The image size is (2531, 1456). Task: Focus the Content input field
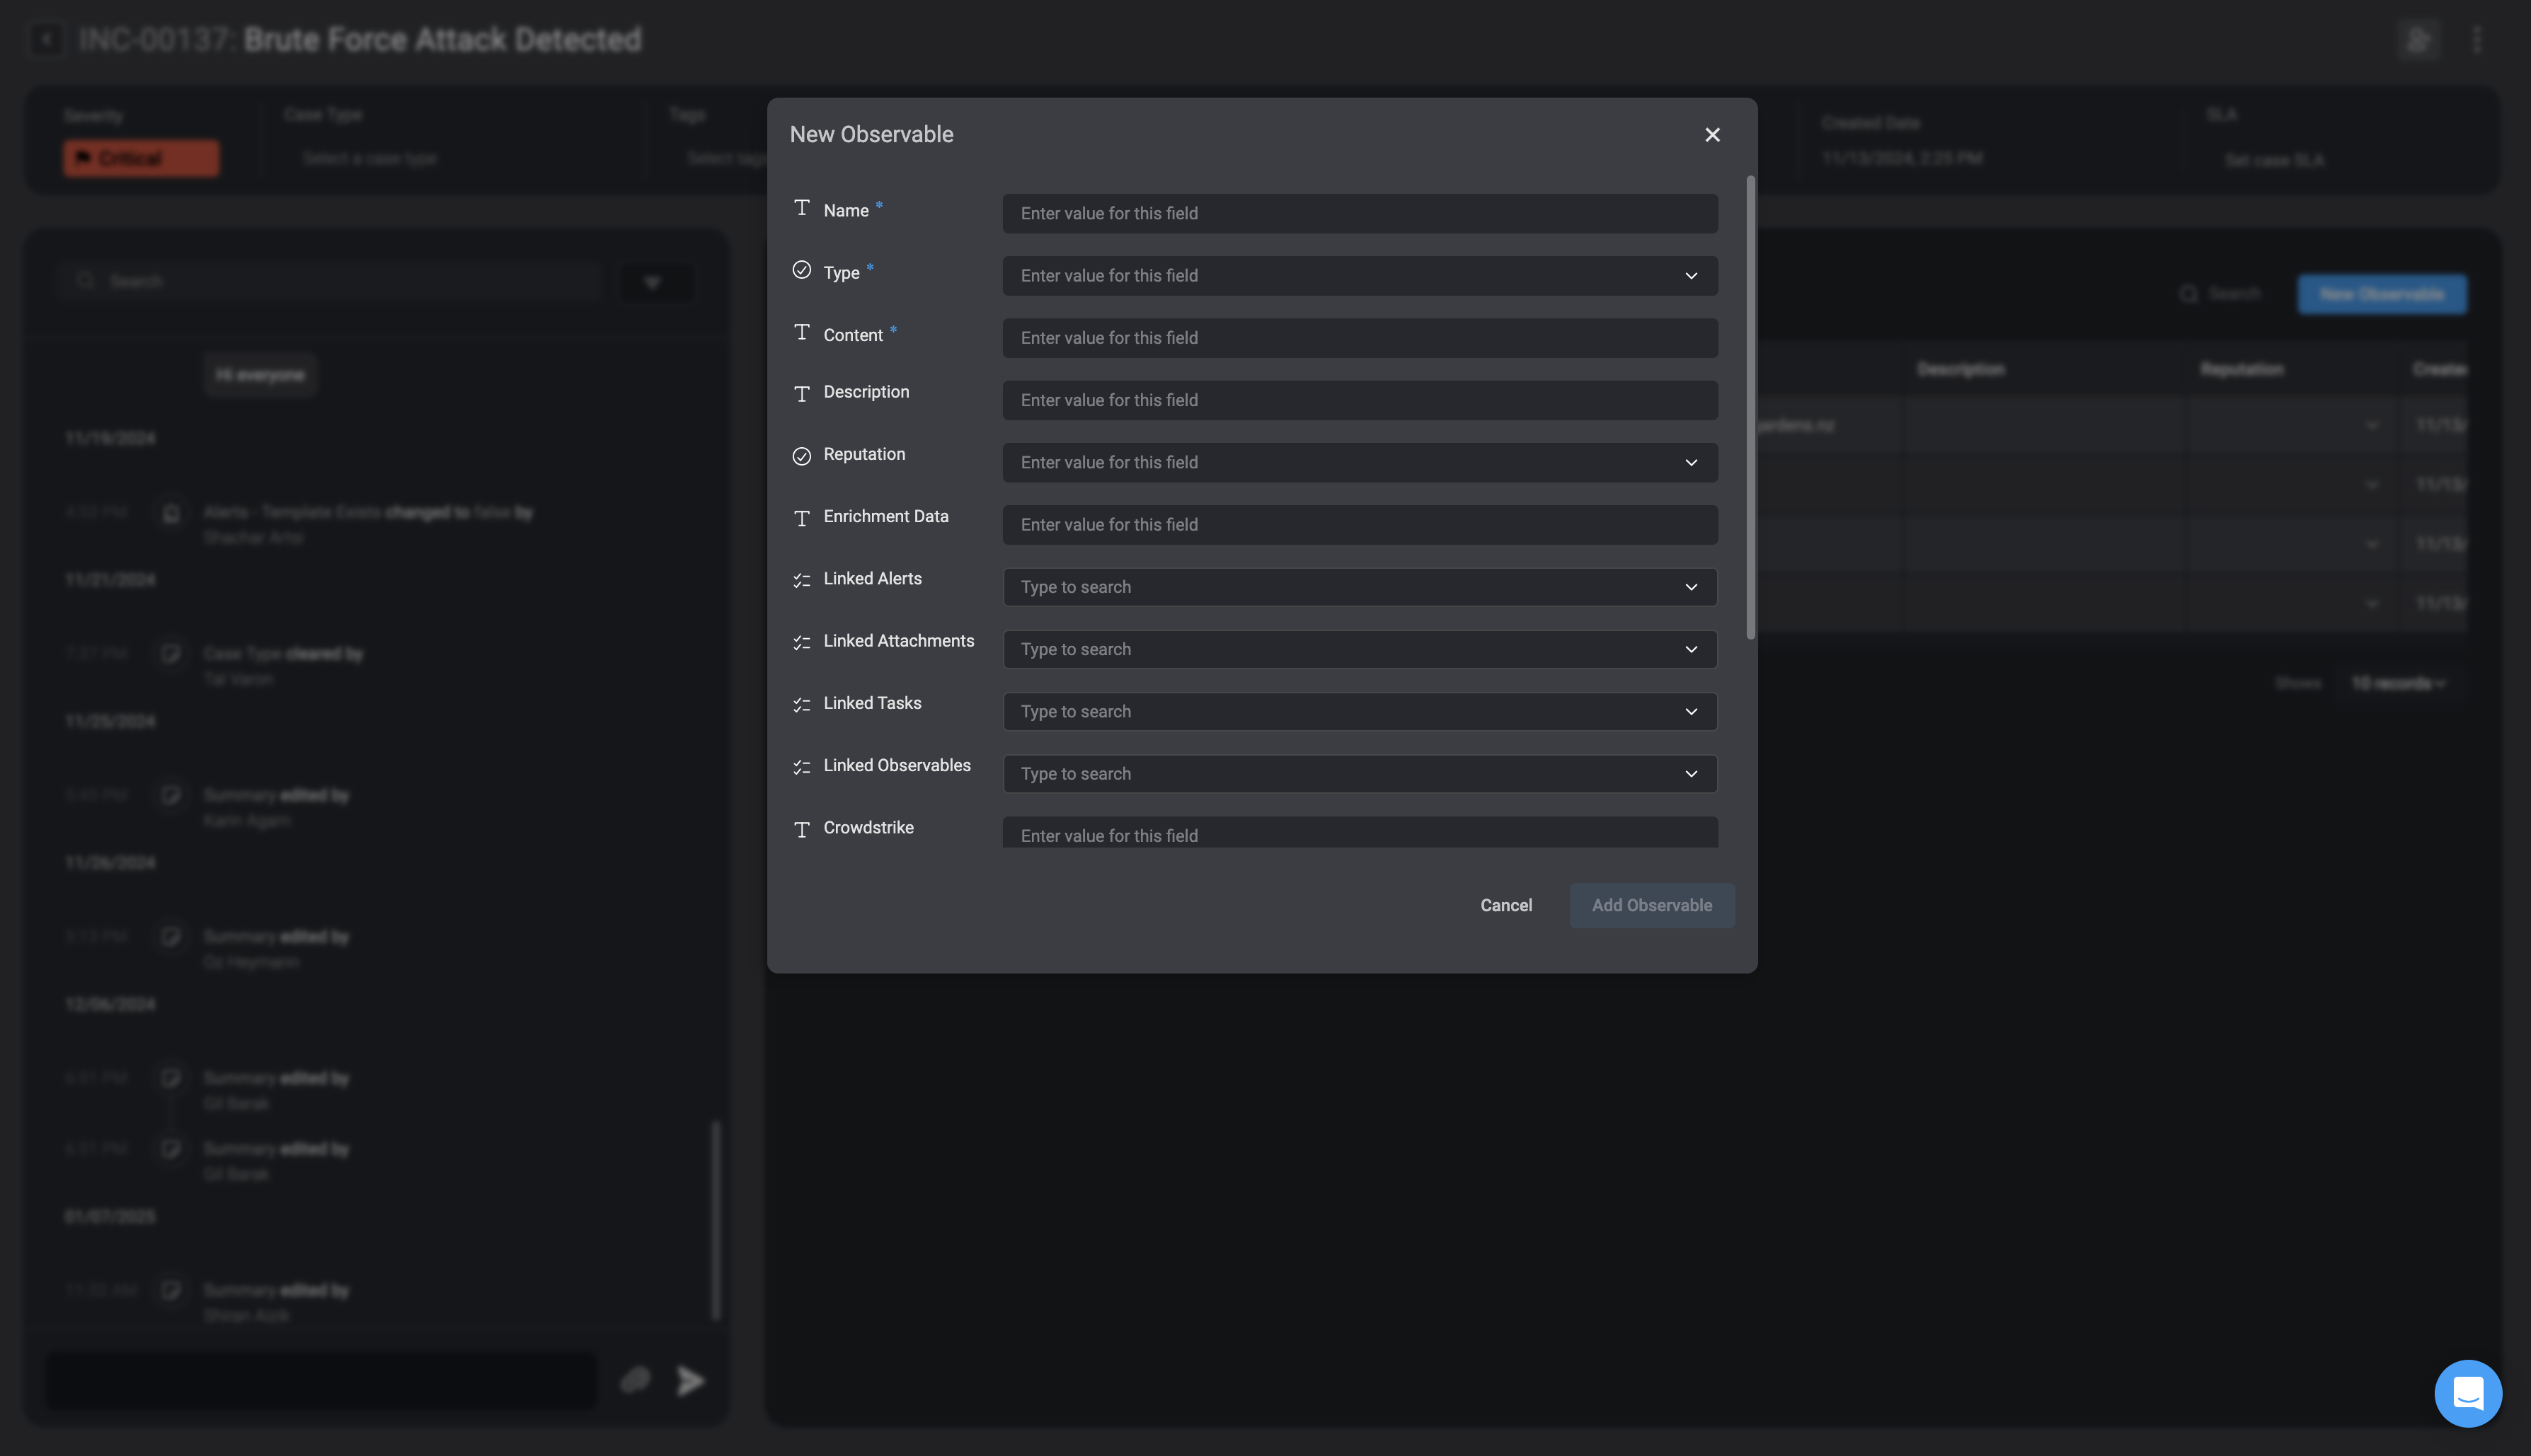point(1360,338)
